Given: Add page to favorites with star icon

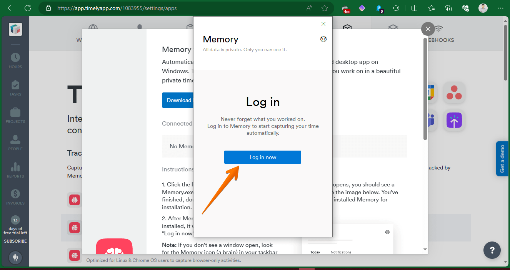Looking at the screenshot, I should click(325, 8).
